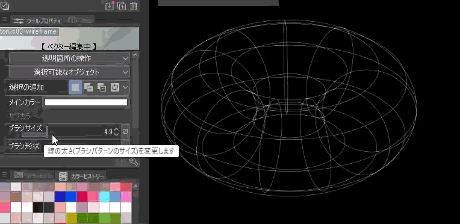
Task: Pick the dark gray swatch beside black
Action: 49,207
